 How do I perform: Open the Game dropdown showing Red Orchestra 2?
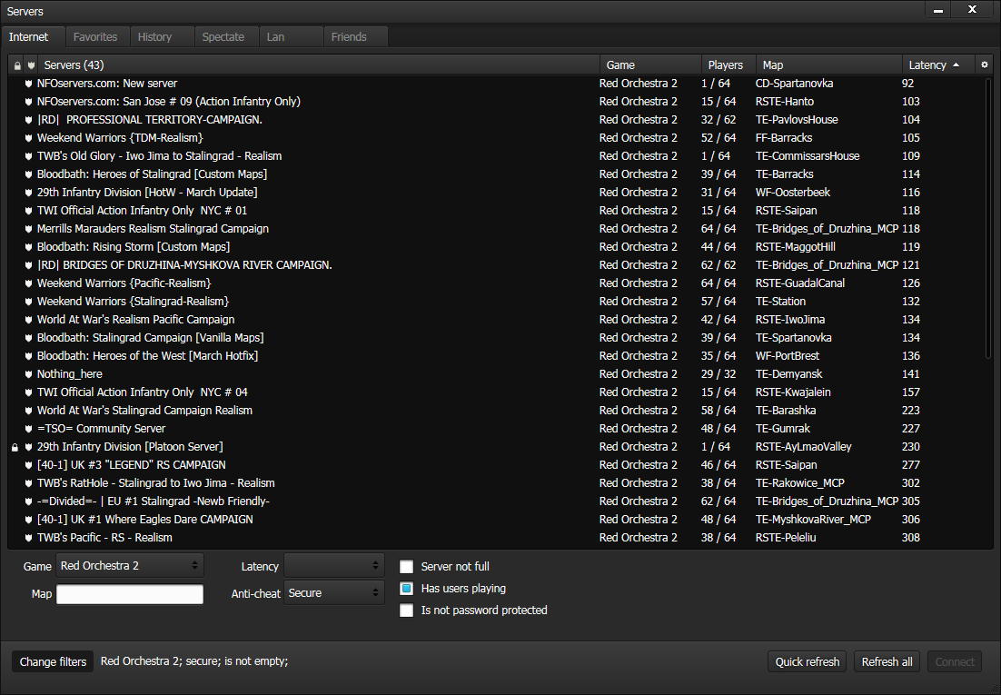point(130,565)
